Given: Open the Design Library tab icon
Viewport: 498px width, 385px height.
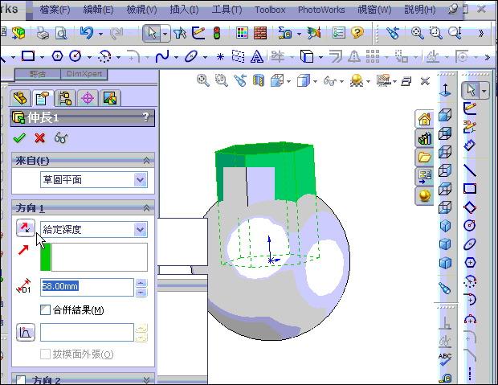Looking at the screenshot, I should (x=425, y=138).
